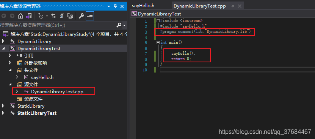Open the dropdown arrow beside the clock filter
The image size is (315, 139).
[47, 16]
